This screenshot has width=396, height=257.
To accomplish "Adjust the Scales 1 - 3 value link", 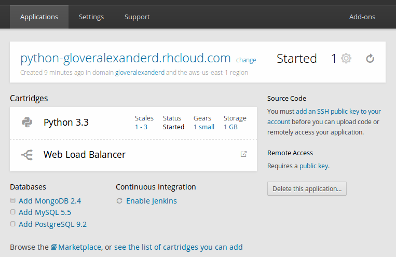I will point(141,127).
